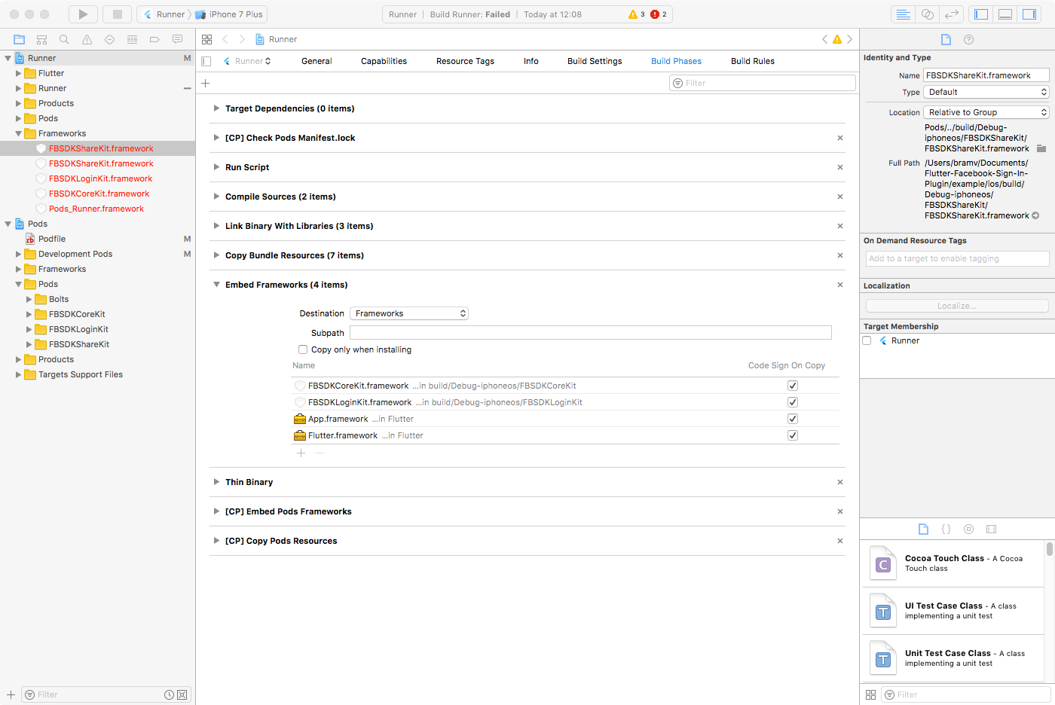Click the Stop button in toolbar
The width and height of the screenshot is (1055, 705).
pyautogui.click(x=117, y=14)
